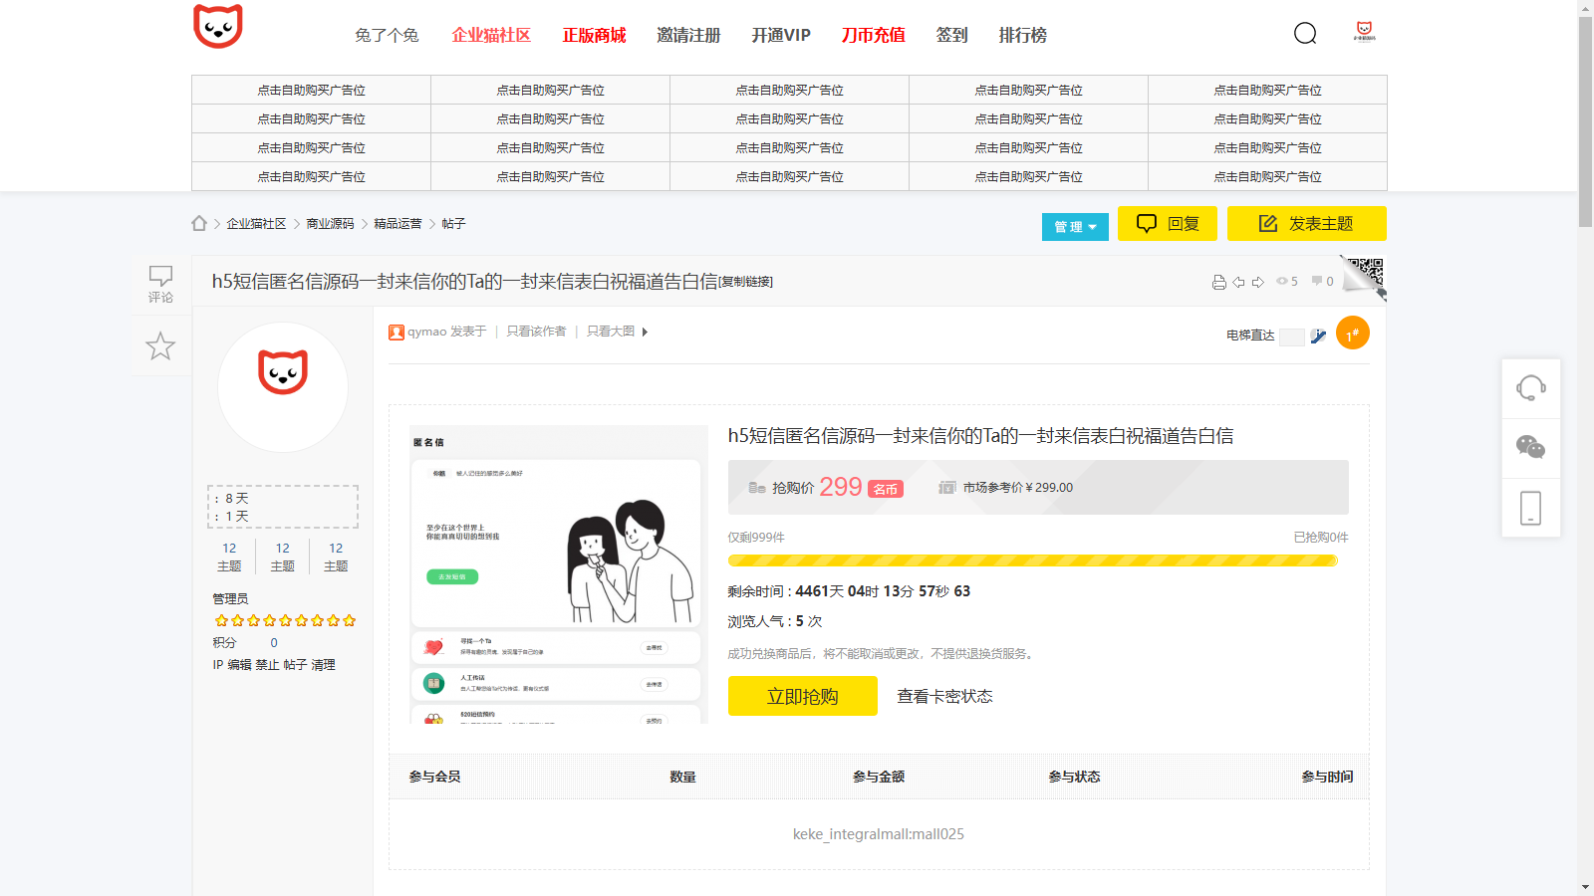The height and width of the screenshot is (896, 1594).
Task: Open WeChat icon in right sidebar
Action: click(x=1531, y=447)
